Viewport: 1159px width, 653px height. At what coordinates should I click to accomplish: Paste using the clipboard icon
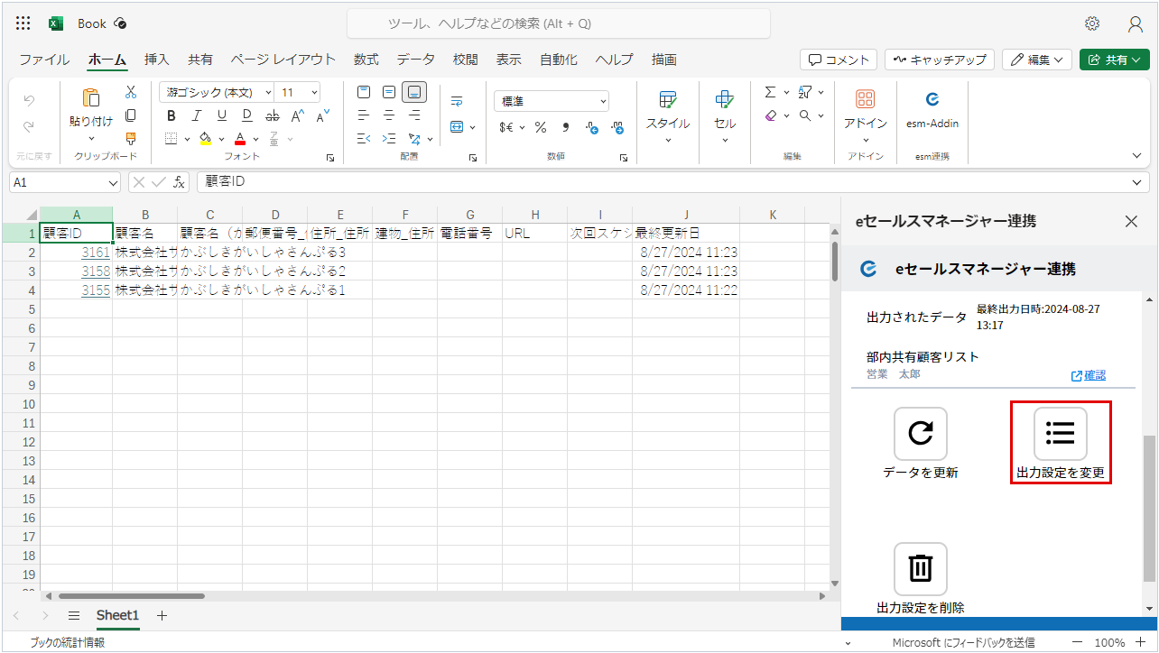tap(91, 97)
